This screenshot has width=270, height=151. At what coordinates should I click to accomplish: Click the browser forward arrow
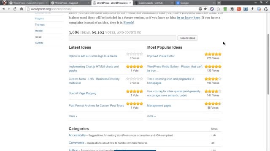click(x=9, y=9)
